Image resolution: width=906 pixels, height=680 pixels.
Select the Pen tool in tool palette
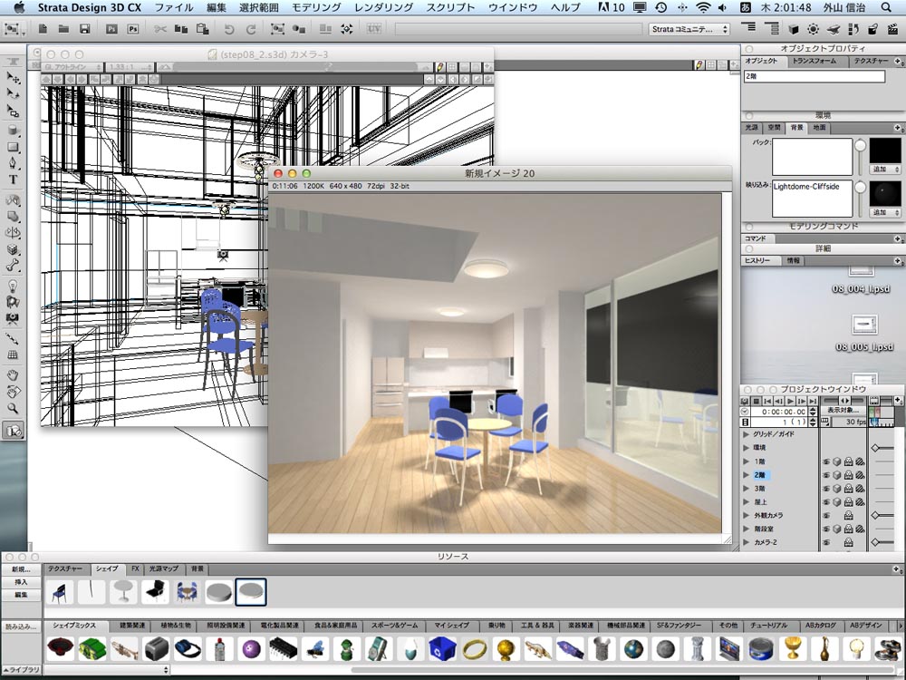(13, 163)
